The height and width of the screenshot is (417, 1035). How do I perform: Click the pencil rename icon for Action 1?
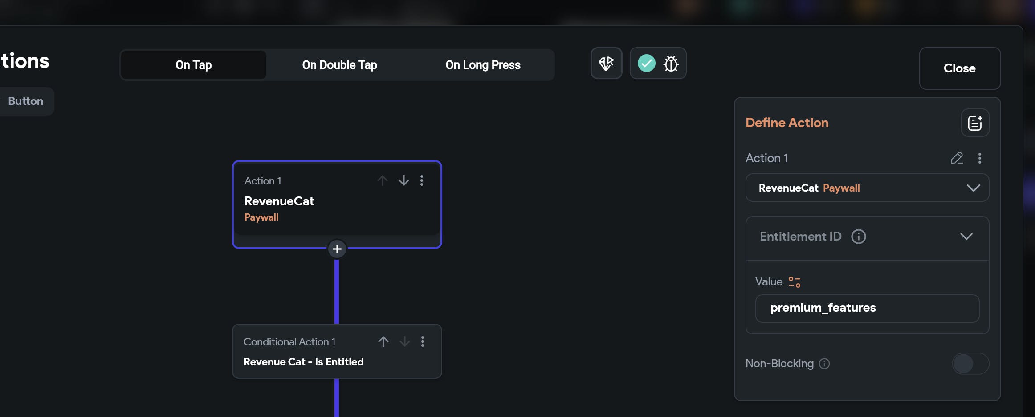pyautogui.click(x=957, y=158)
